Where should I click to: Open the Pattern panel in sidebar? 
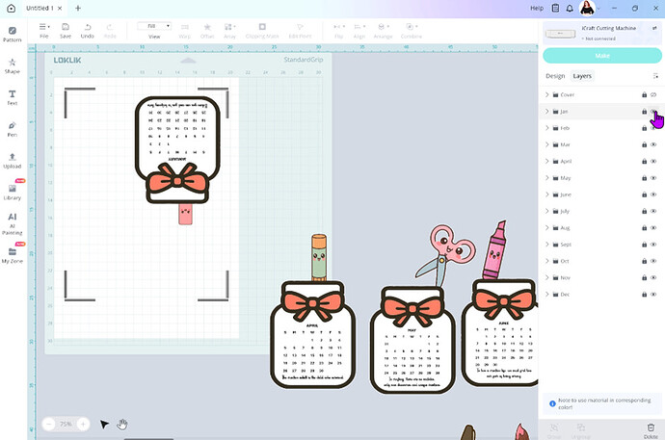[x=13, y=34]
